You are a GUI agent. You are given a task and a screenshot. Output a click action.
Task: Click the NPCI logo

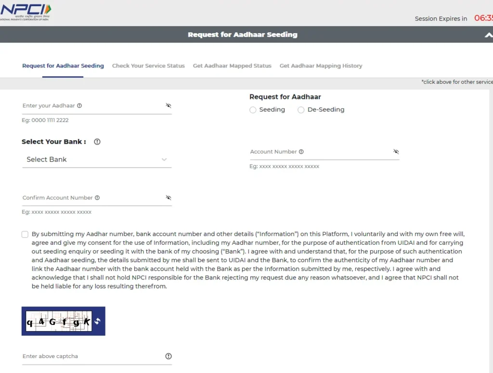click(26, 12)
